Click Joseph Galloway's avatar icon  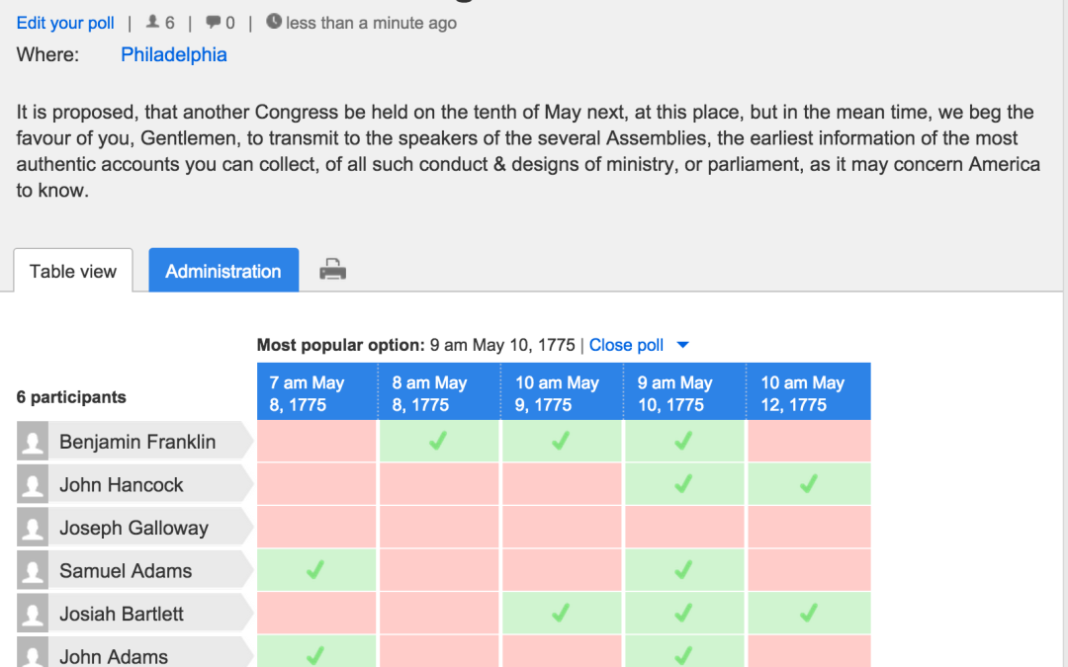[33, 528]
